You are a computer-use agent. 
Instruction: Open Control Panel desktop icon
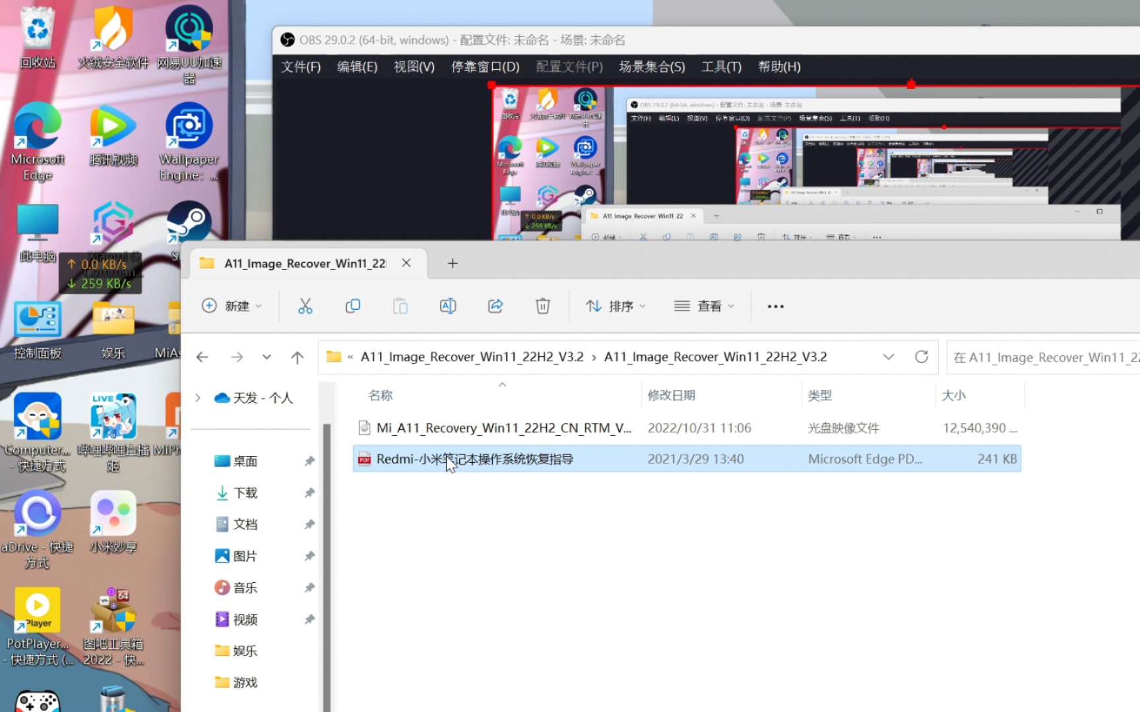pyautogui.click(x=38, y=330)
